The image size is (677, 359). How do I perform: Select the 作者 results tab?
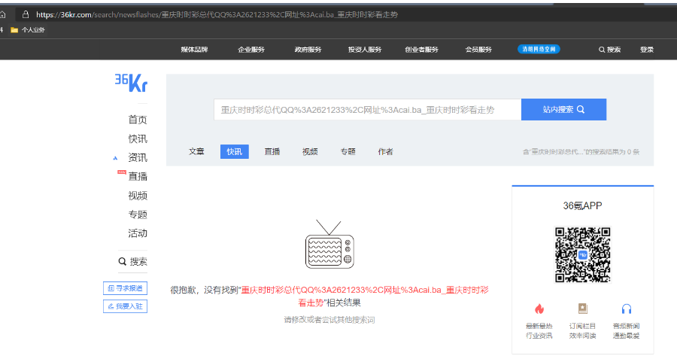pyautogui.click(x=385, y=151)
